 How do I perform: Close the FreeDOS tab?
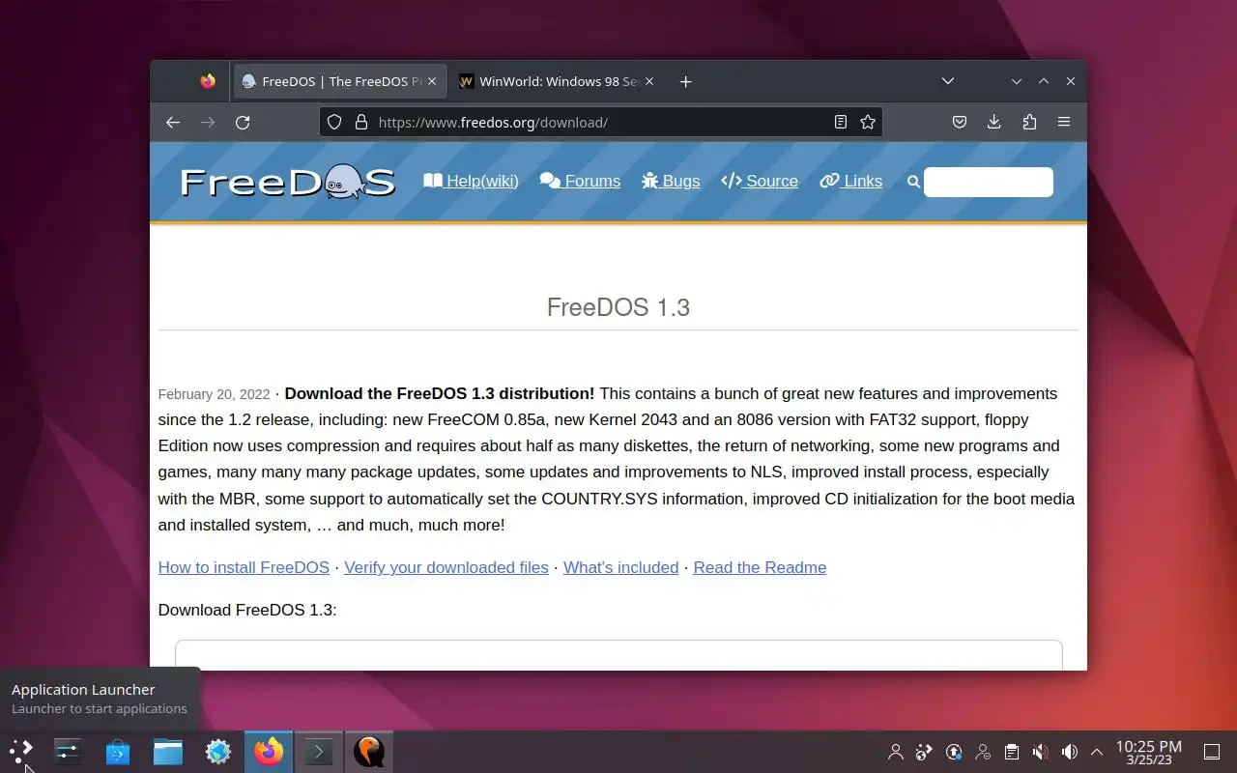coord(433,82)
